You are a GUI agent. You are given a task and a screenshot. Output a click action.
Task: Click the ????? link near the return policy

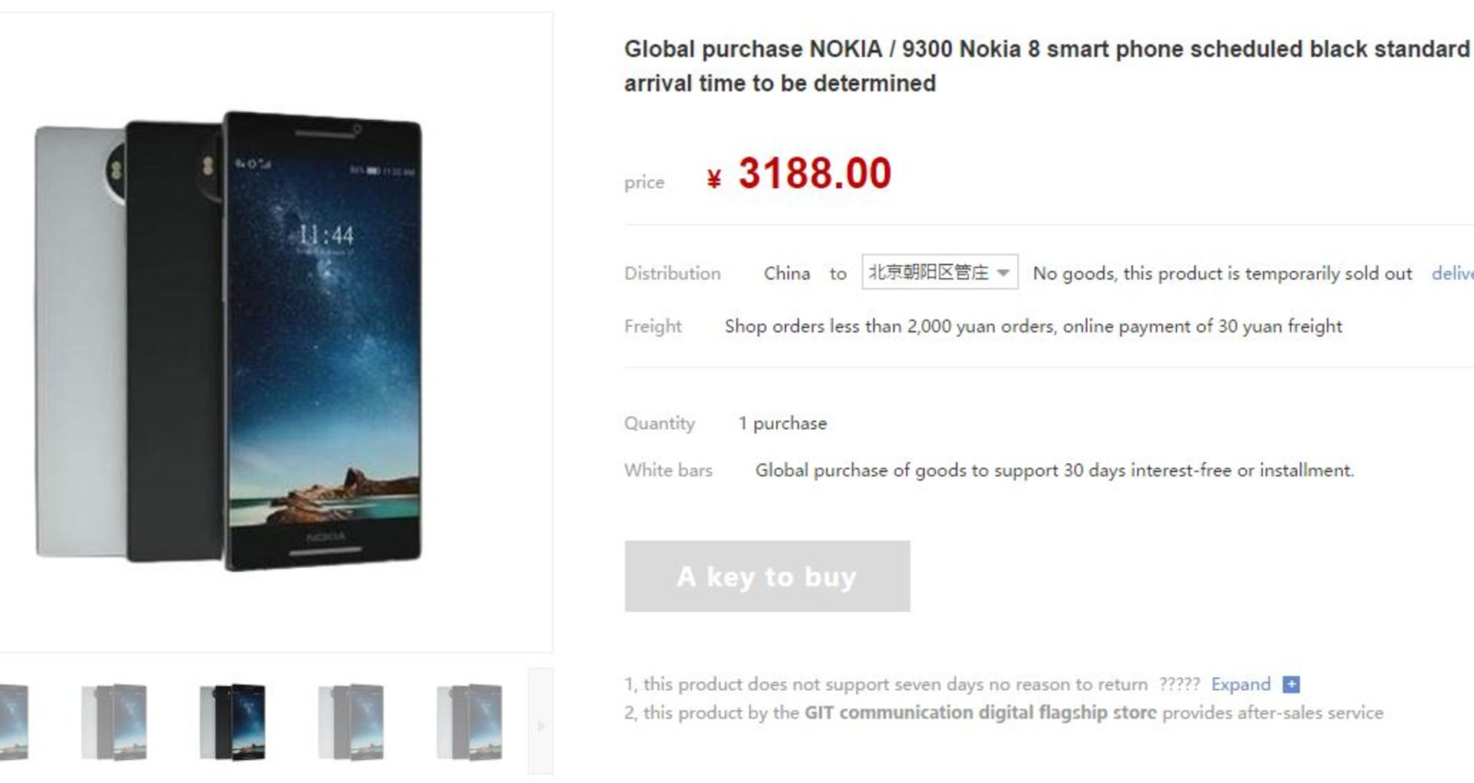click(1180, 684)
